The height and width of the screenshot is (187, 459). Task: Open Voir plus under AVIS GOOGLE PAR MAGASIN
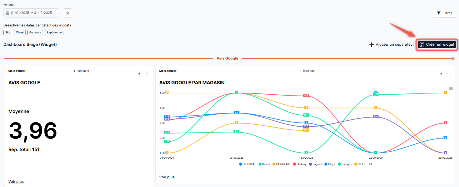click(167, 177)
